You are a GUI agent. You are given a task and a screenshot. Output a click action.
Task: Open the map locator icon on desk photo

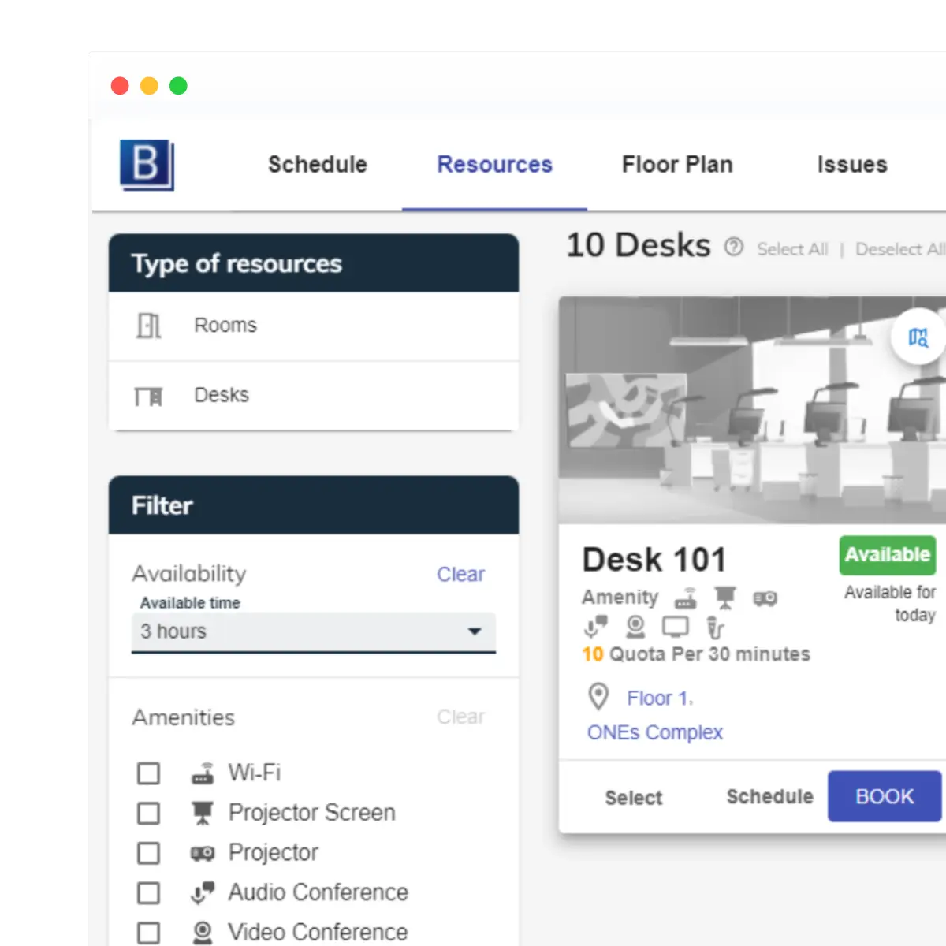click(x=917, y=338)
